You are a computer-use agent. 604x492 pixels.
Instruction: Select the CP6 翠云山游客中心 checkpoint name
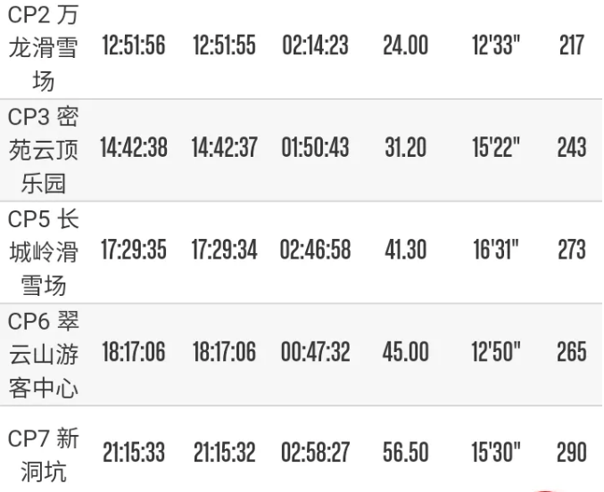coord(44,352)
